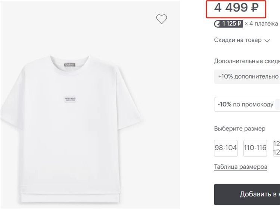Image resolution: width=280 pixels, height=209 pixels.
Task: Add item to favorites with heart icon
Action: point(161,19)
